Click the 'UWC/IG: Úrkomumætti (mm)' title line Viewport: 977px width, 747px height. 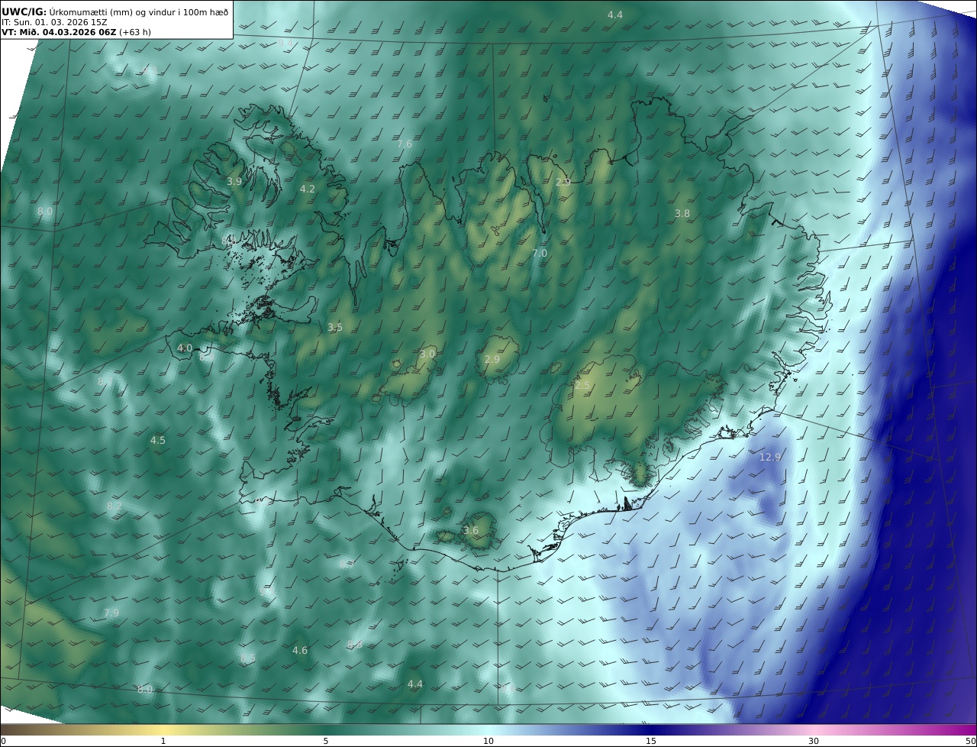(115, 11)
